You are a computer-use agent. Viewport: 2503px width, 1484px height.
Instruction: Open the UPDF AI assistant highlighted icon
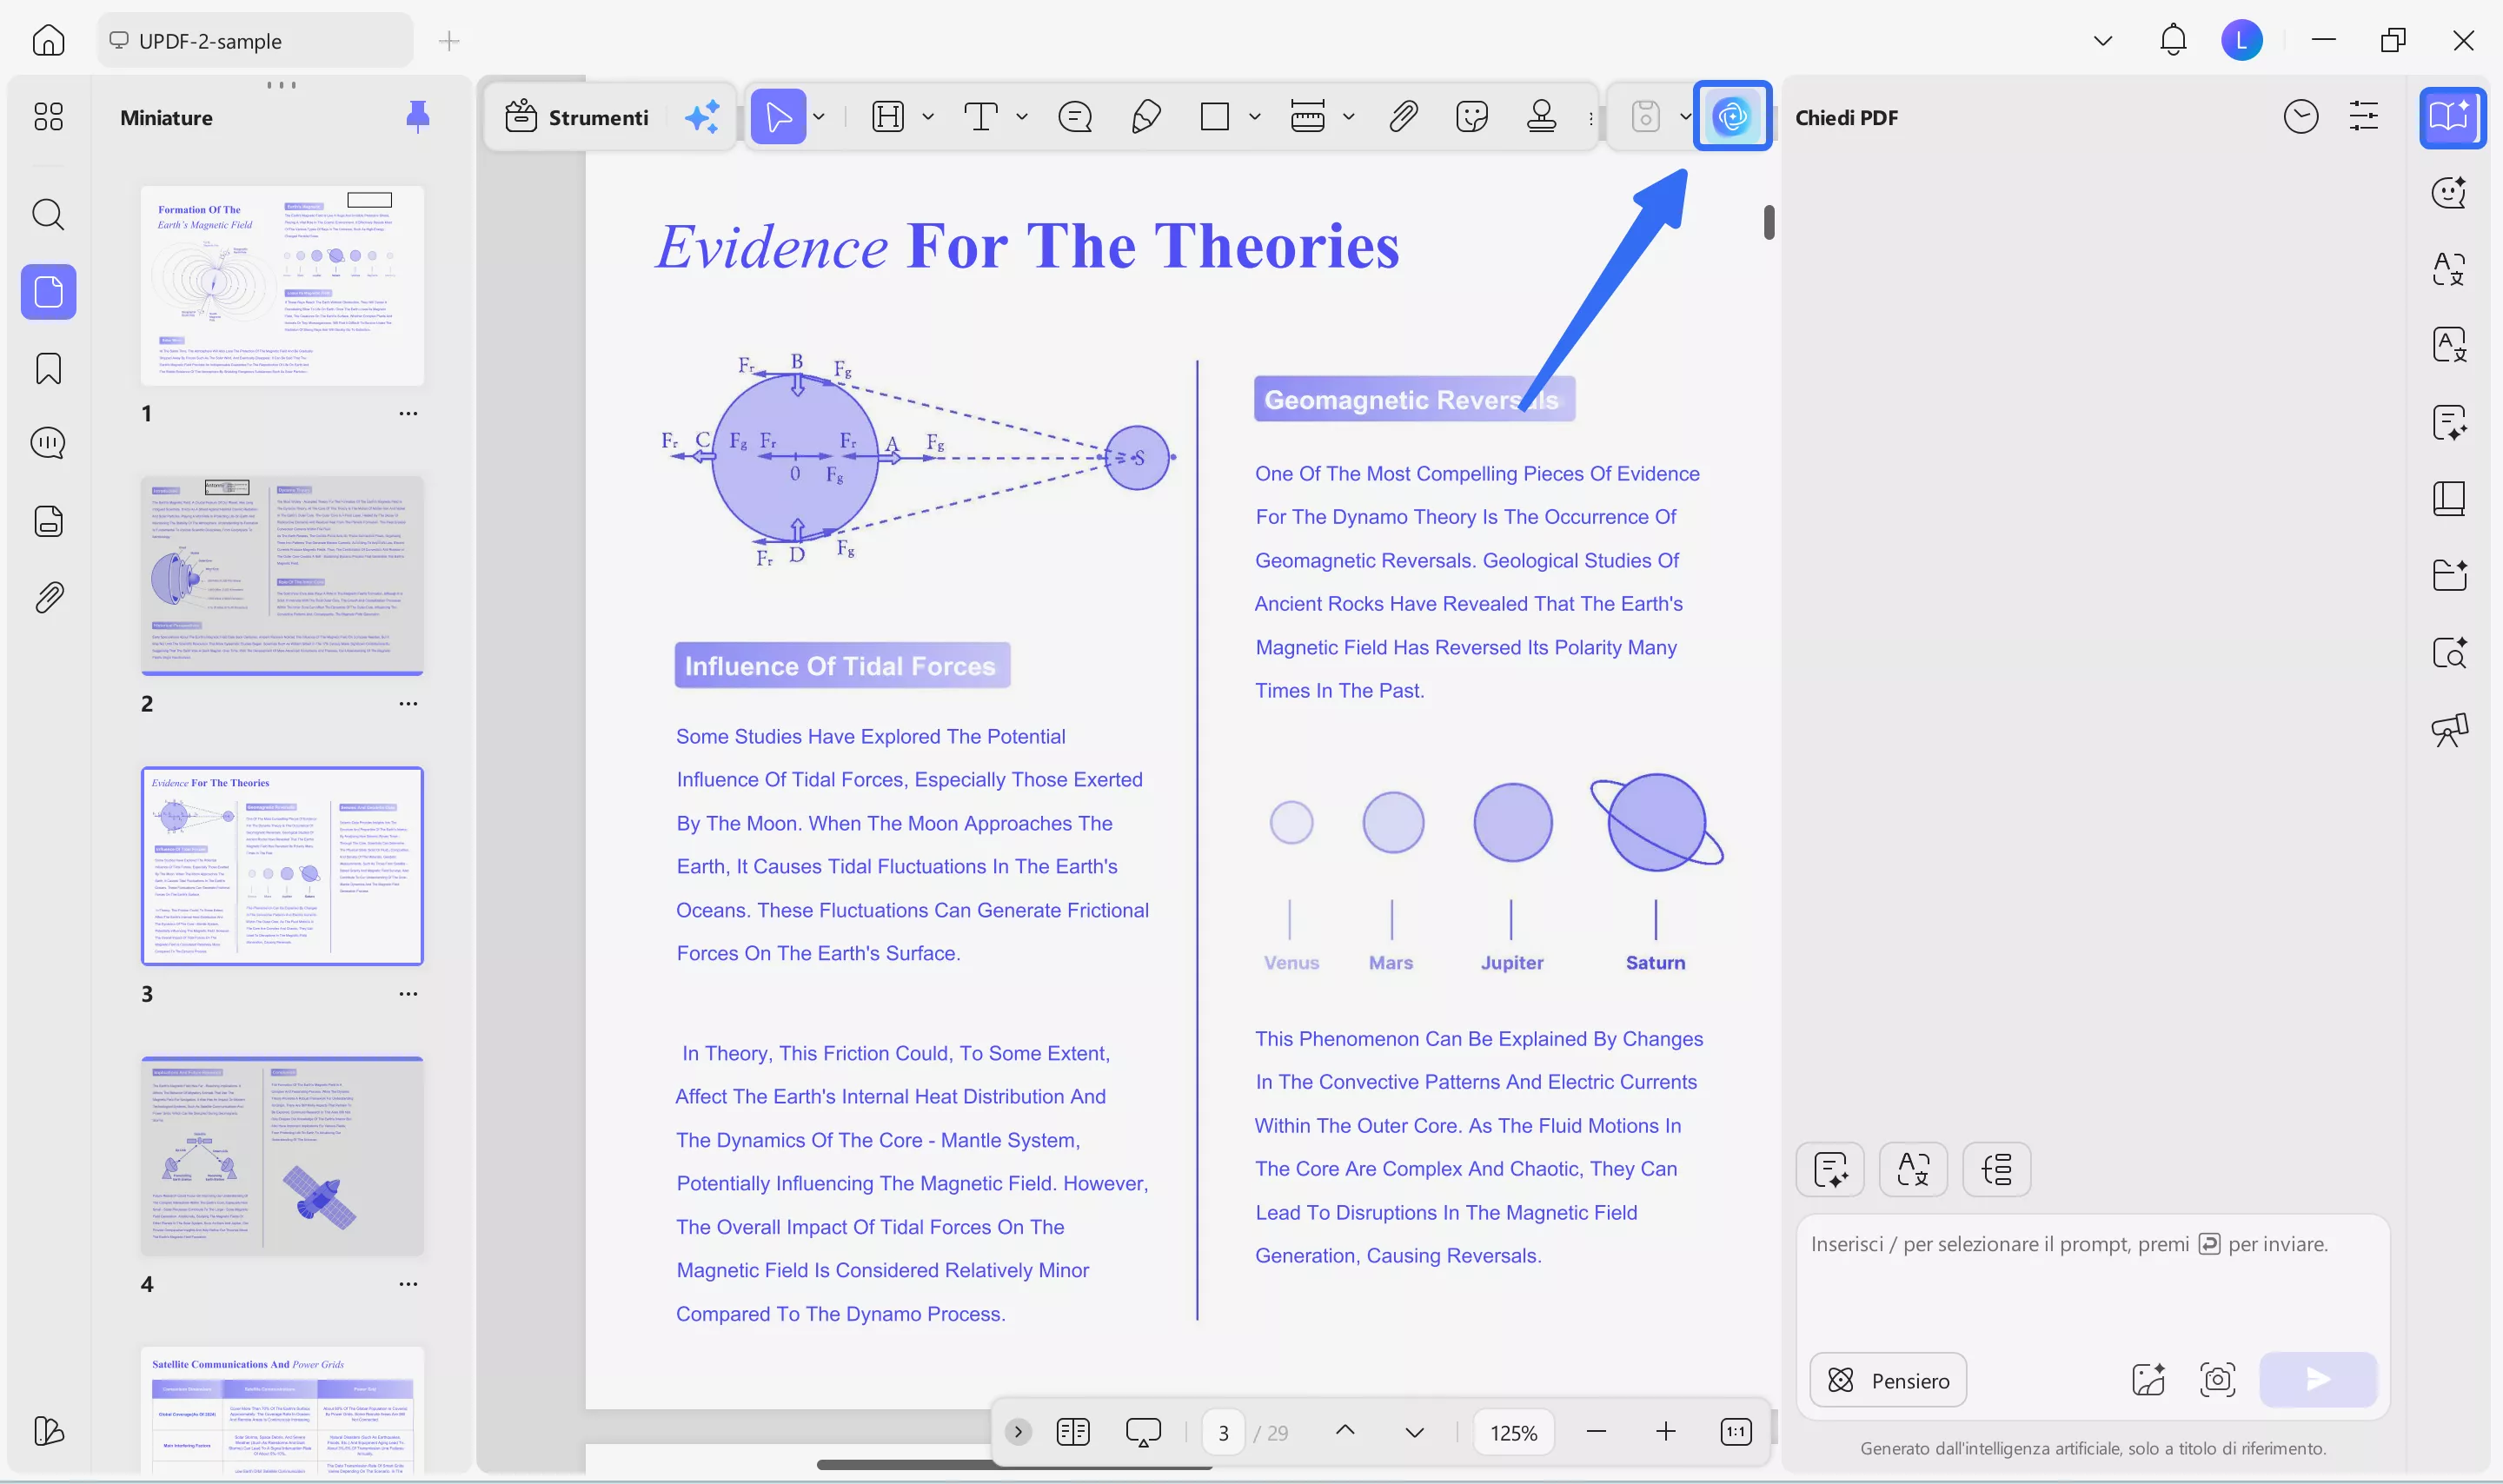1733,116
